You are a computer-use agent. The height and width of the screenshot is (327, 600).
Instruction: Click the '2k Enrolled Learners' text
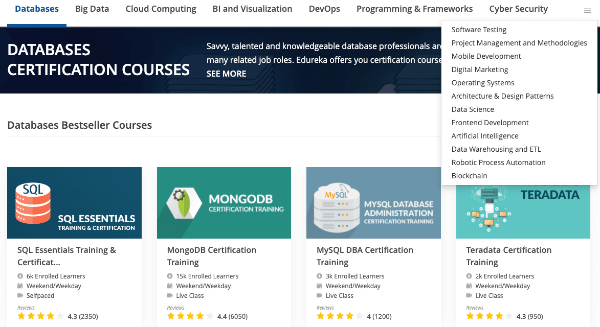(x=505, y=276)
